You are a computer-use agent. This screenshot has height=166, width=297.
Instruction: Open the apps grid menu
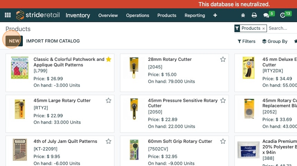click(x=8, y=15)
